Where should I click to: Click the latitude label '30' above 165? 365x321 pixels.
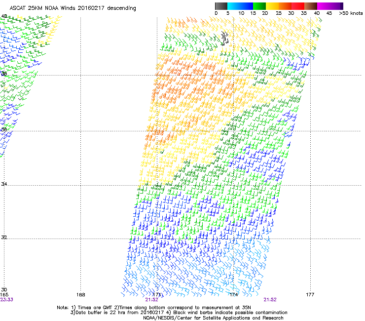[x=4, y=289]
